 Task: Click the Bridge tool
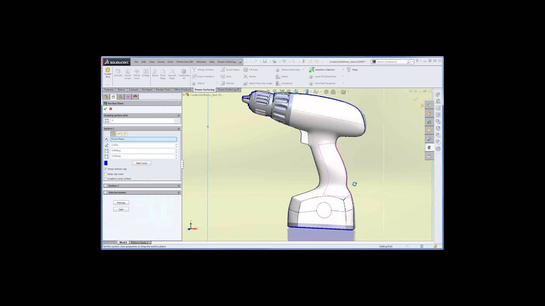pyautogui.click(x=146, y=73)
